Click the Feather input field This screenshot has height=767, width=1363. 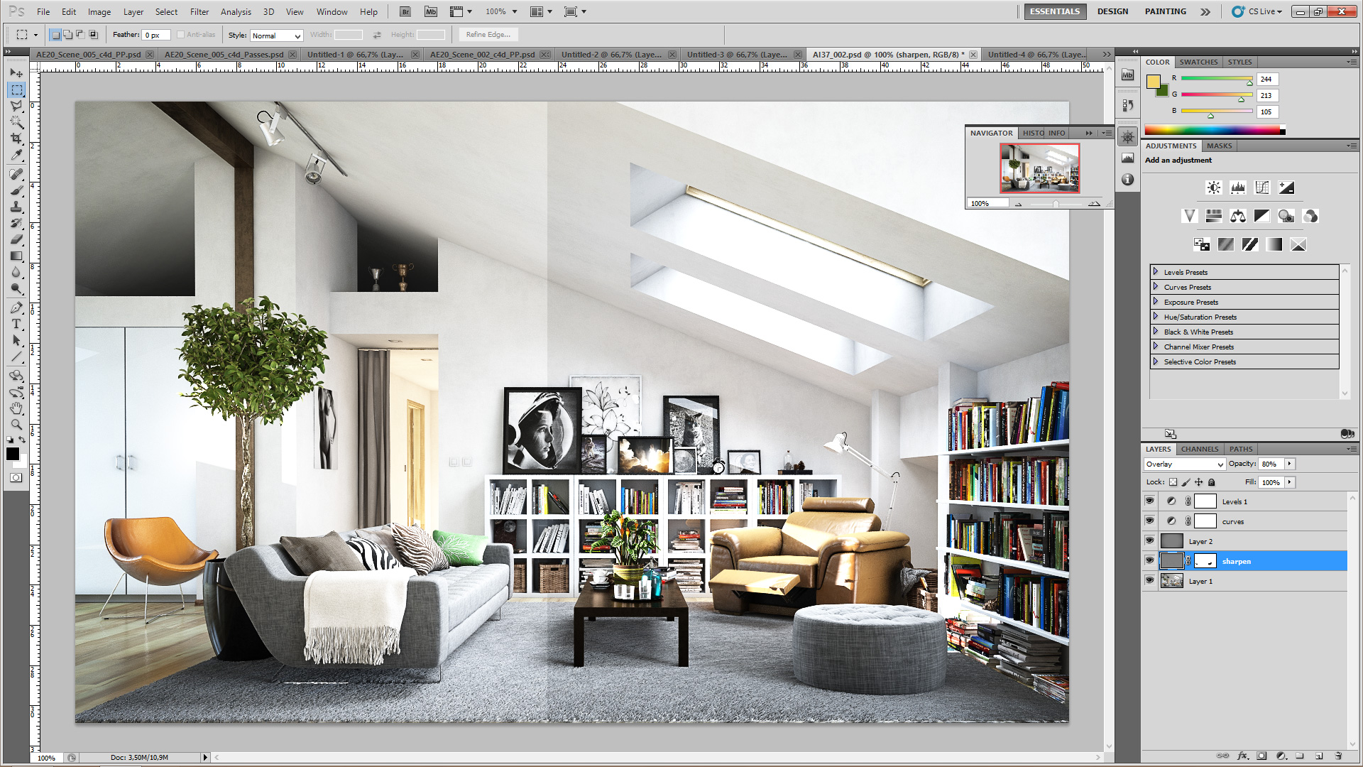tap(155, 36)
